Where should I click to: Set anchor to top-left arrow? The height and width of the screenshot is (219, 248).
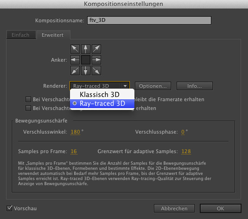coord(75,49)
